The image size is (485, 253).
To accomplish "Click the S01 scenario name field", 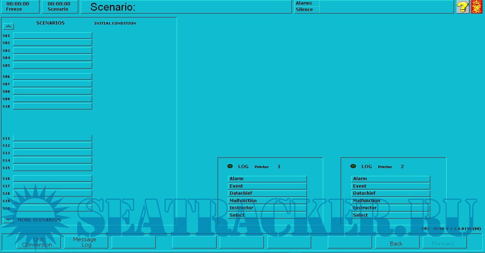I will (52, 35).
